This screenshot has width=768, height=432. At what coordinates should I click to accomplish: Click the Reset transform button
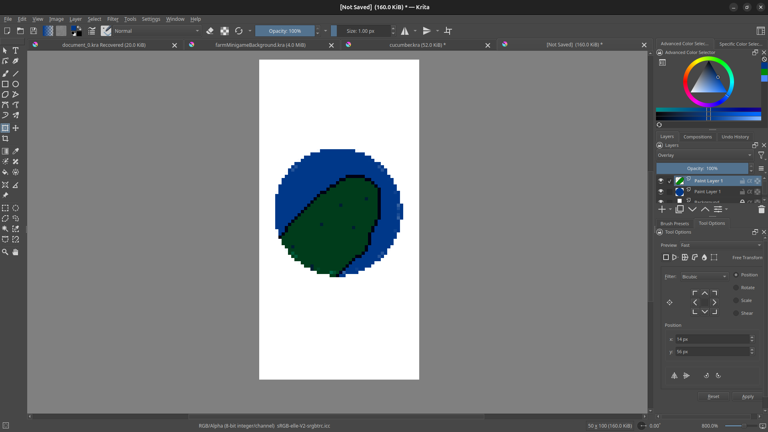pos(713,396)
